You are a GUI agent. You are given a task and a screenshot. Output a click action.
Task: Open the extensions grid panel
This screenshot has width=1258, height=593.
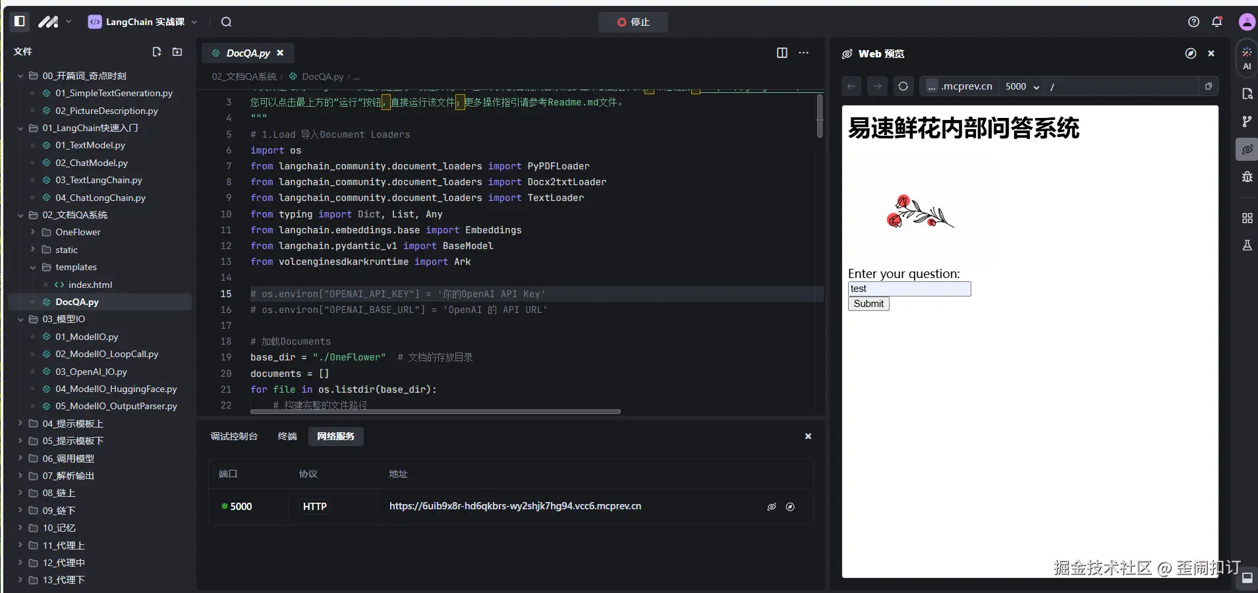tap(1246, 218)
